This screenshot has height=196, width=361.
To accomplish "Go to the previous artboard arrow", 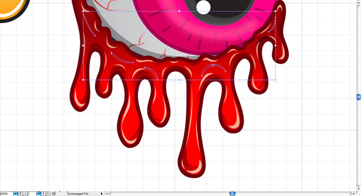I will [25, 194].
